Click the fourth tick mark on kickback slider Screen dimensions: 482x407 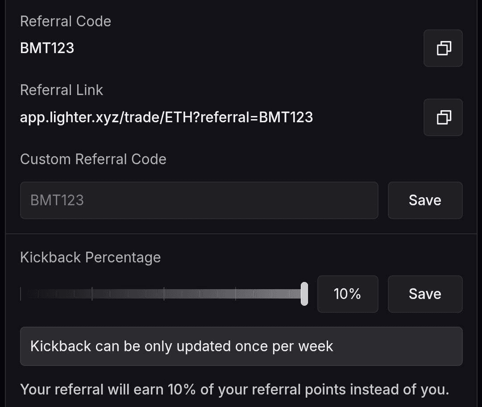click(x=235, y=294)
